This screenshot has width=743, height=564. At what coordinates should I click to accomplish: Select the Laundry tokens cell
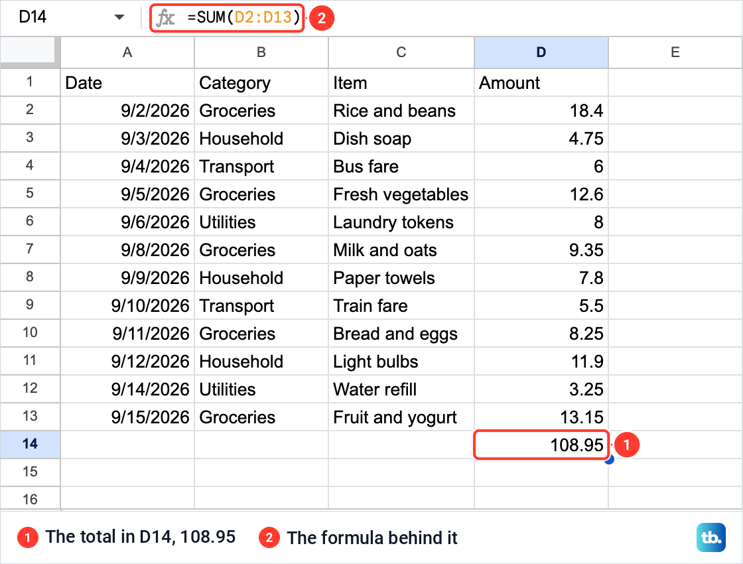401,222
